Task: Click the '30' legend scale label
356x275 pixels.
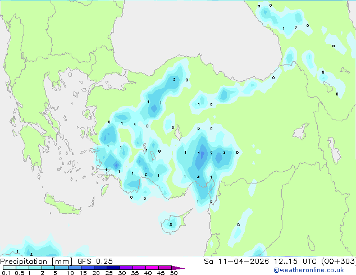Action: click(122, 273)
